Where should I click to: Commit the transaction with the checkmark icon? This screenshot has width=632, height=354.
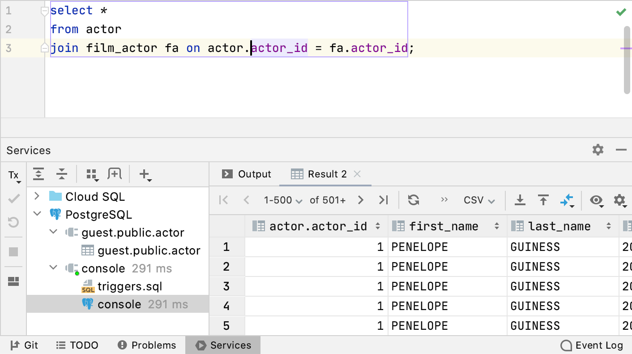(x=13, y=198)
